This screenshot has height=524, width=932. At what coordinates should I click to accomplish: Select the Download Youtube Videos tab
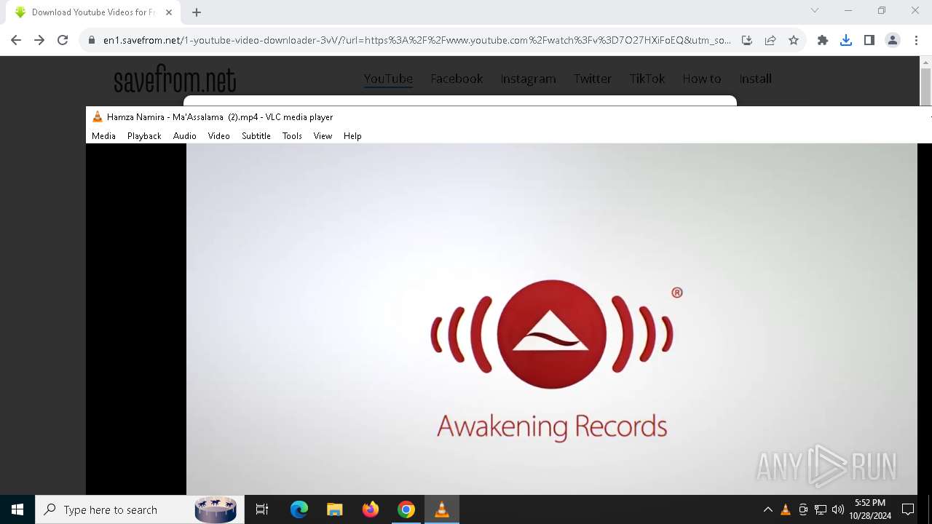(93, 12)
